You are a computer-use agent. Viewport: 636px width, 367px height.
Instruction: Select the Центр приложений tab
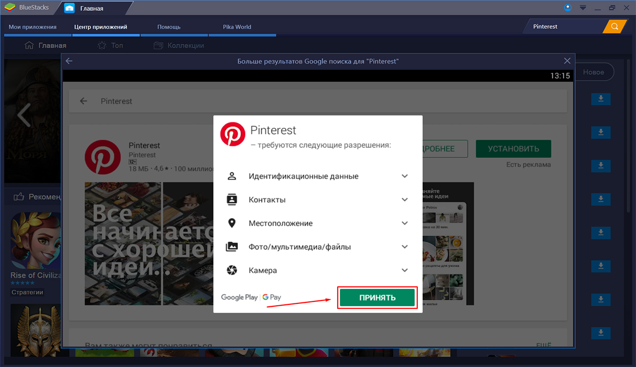click(x=101, y=27)
